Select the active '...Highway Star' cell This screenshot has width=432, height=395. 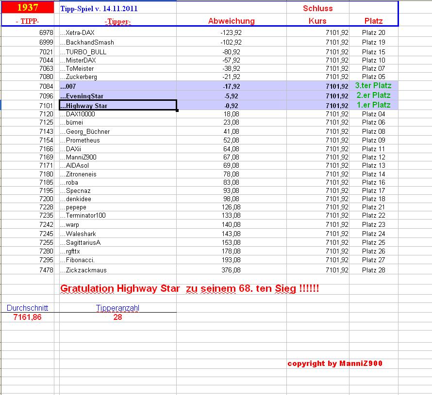pyautogui.click(x=118, y=105)
